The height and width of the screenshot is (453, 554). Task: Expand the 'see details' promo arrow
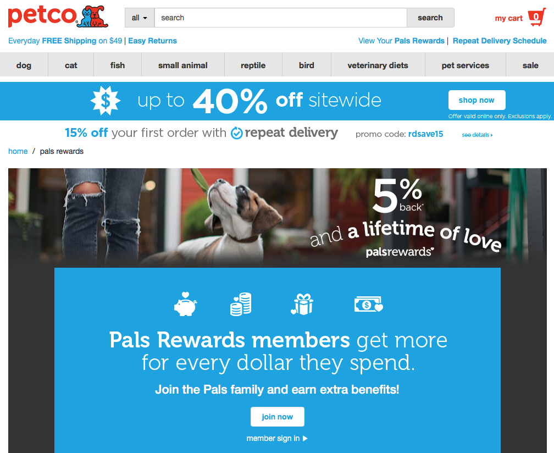pyautogui.click(x=477, y=135)
